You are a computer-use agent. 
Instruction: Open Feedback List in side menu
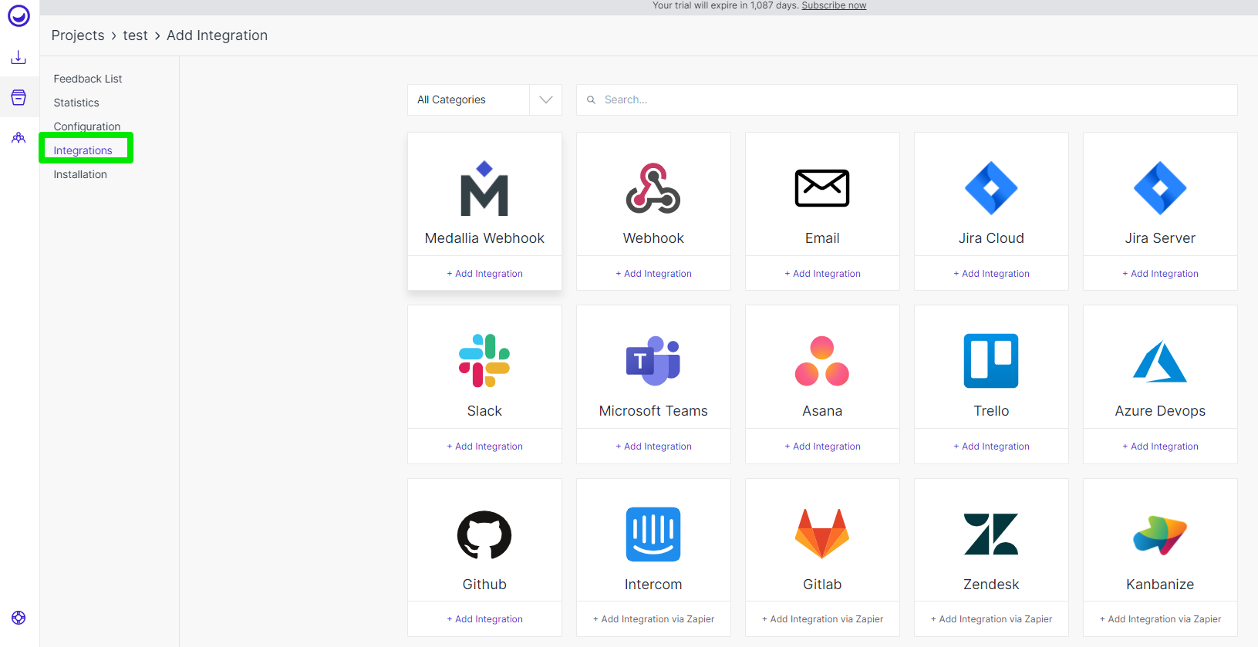[88, 79]
